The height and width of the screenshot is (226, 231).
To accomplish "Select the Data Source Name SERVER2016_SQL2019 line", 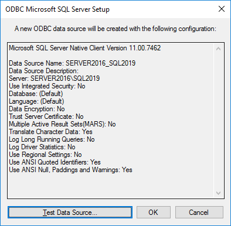I will coord(72,63).
